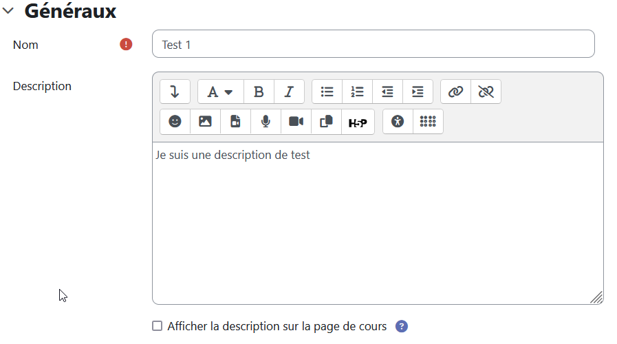Apply bold formatting in description editor
Screen dimensions: 617x344
pos(259,92)
